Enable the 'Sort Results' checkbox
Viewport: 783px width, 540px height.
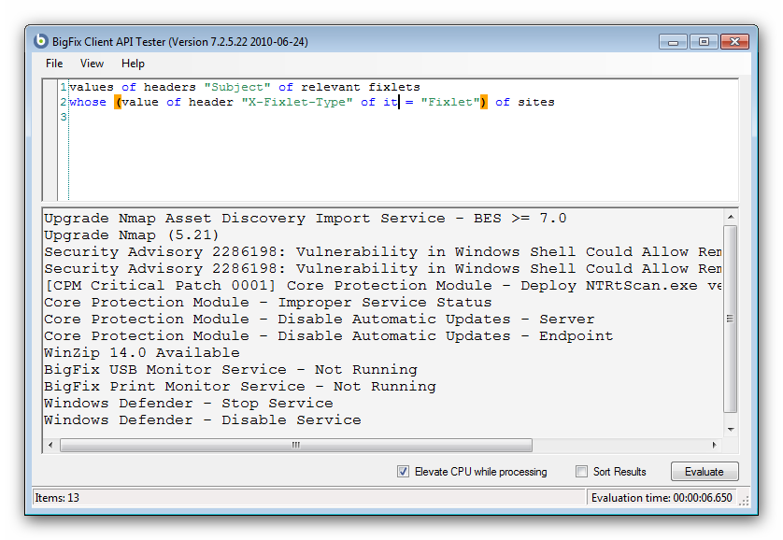(581, 472)
